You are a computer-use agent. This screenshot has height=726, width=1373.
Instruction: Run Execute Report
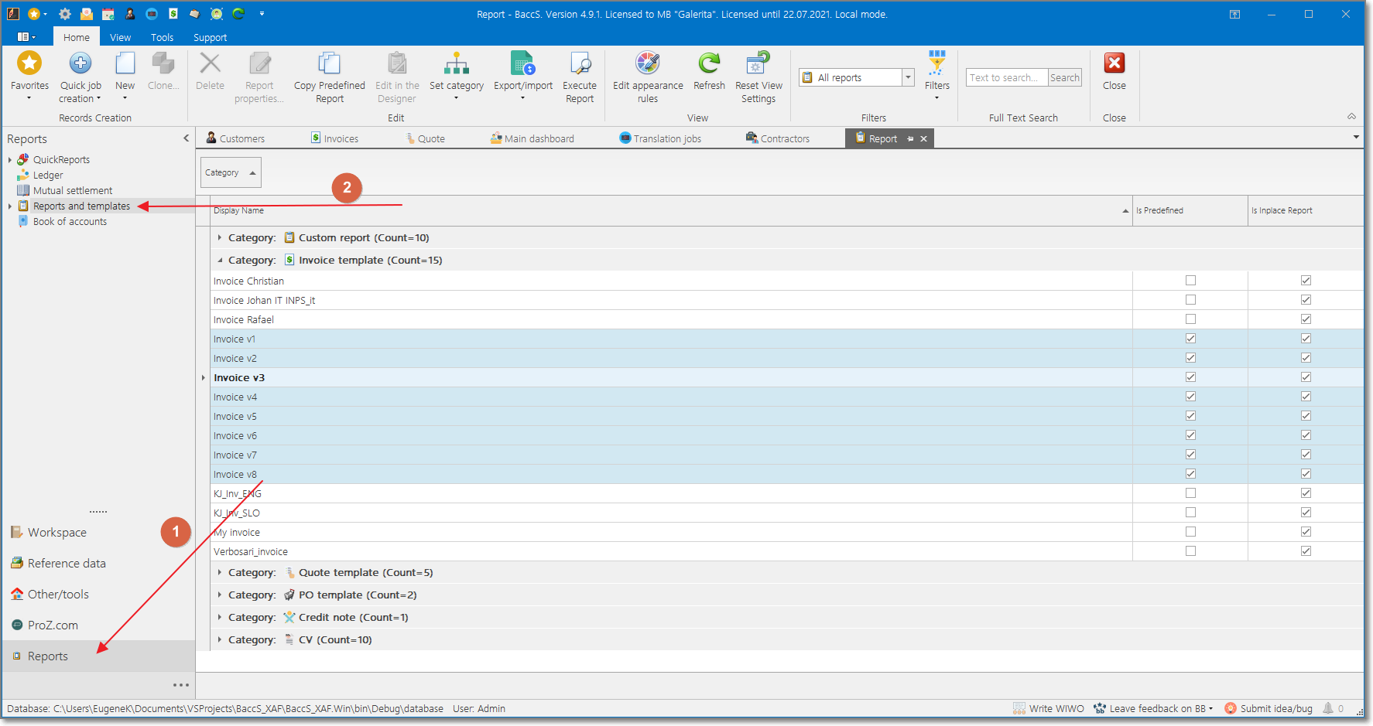click(x=580, y=63)
